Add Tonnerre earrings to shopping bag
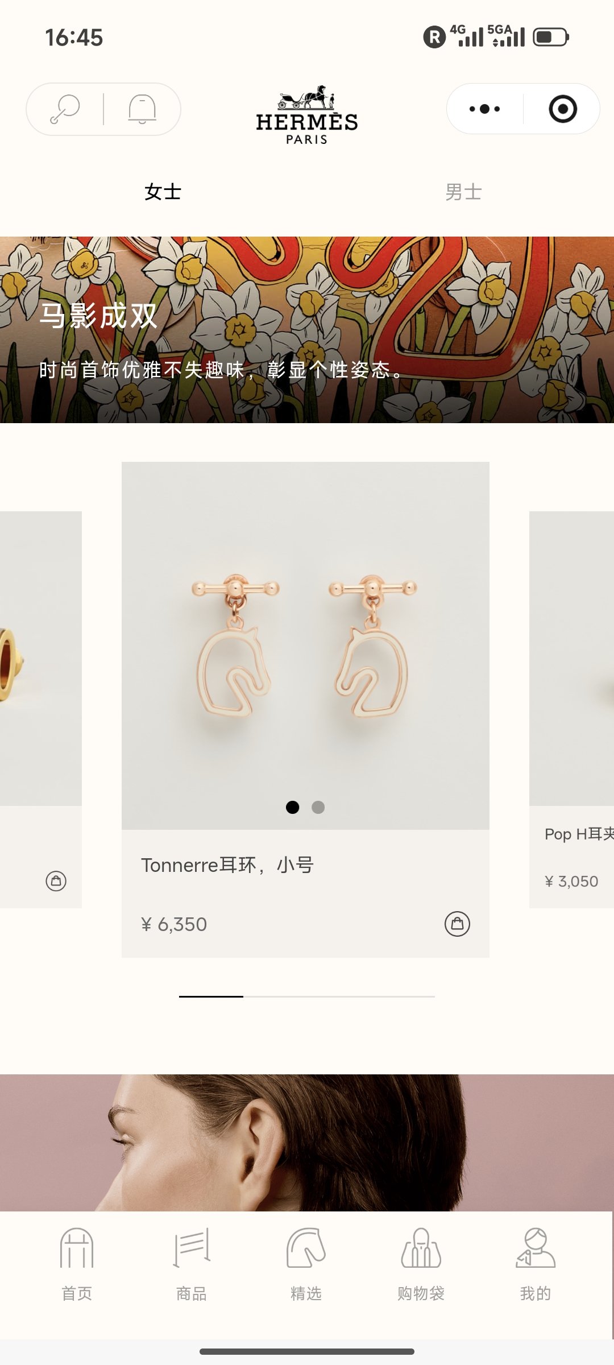 point(457,924)
